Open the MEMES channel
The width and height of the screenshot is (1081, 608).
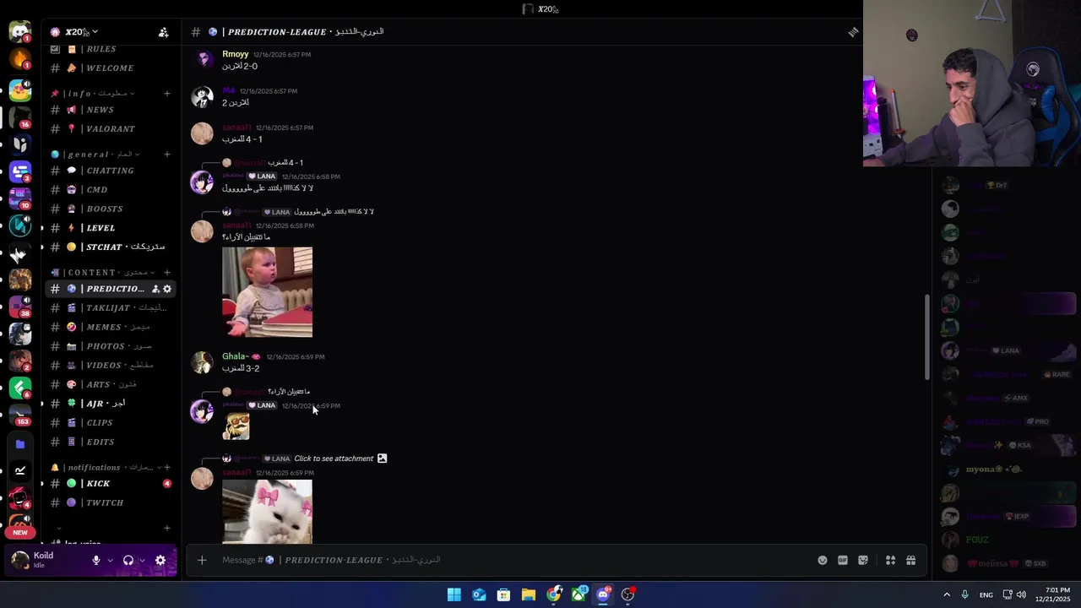tap(110, 327)
